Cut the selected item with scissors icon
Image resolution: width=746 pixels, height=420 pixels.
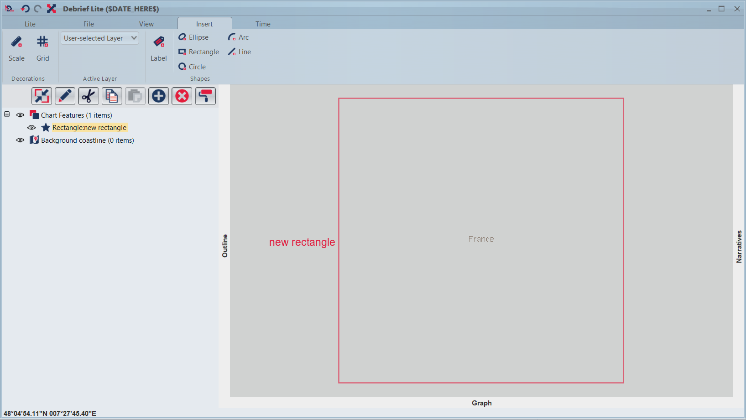[88, 96]
